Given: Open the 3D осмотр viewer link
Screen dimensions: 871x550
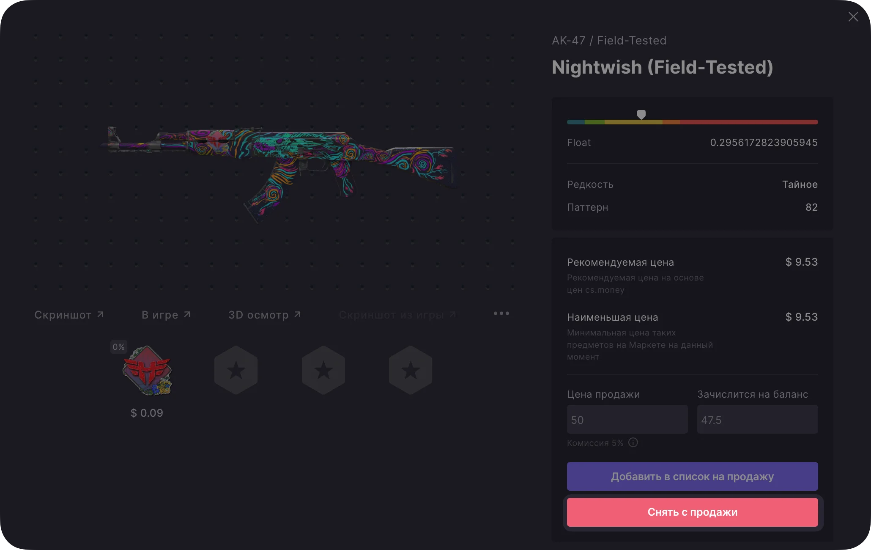Looking at the screenshot, I should pyautogui.click(x=264, y=315).
